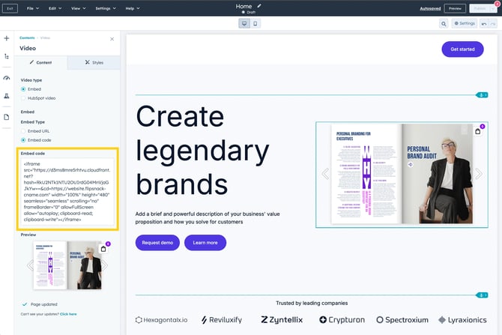Click the Preview button
The height and width of the screenshot is (335, 502).
pos(455,9)
